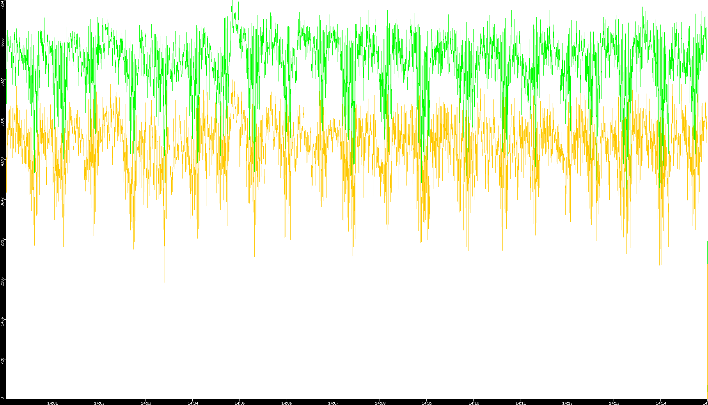Click the 14:05 time axis marker
Image resolution: width=708 pixels, height=405 pixels.
point(240,403)
